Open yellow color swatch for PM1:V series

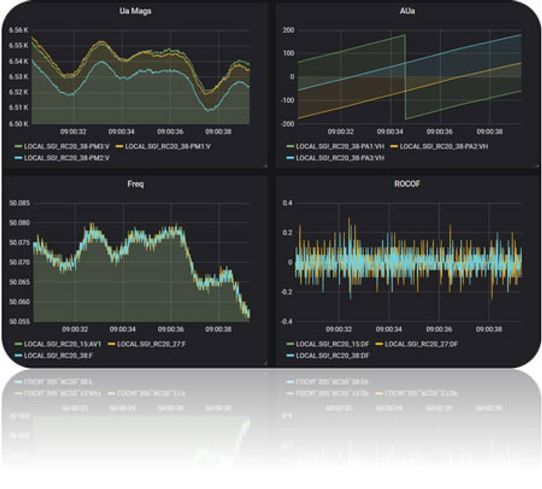pos(119,146)
